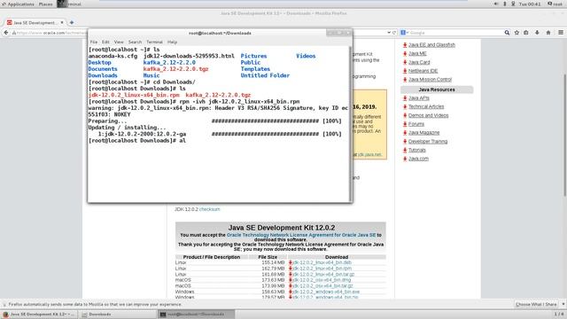Open the root user menu

(555, 4)
